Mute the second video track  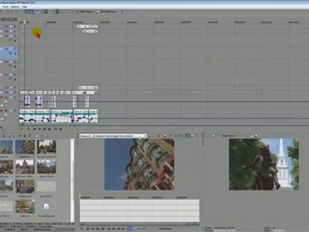[x=11, y=31]
